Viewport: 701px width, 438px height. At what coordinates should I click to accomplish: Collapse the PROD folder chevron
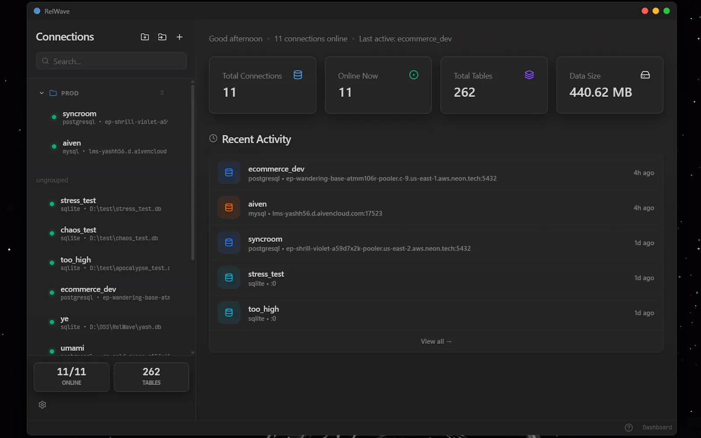[x=42, y=93]
